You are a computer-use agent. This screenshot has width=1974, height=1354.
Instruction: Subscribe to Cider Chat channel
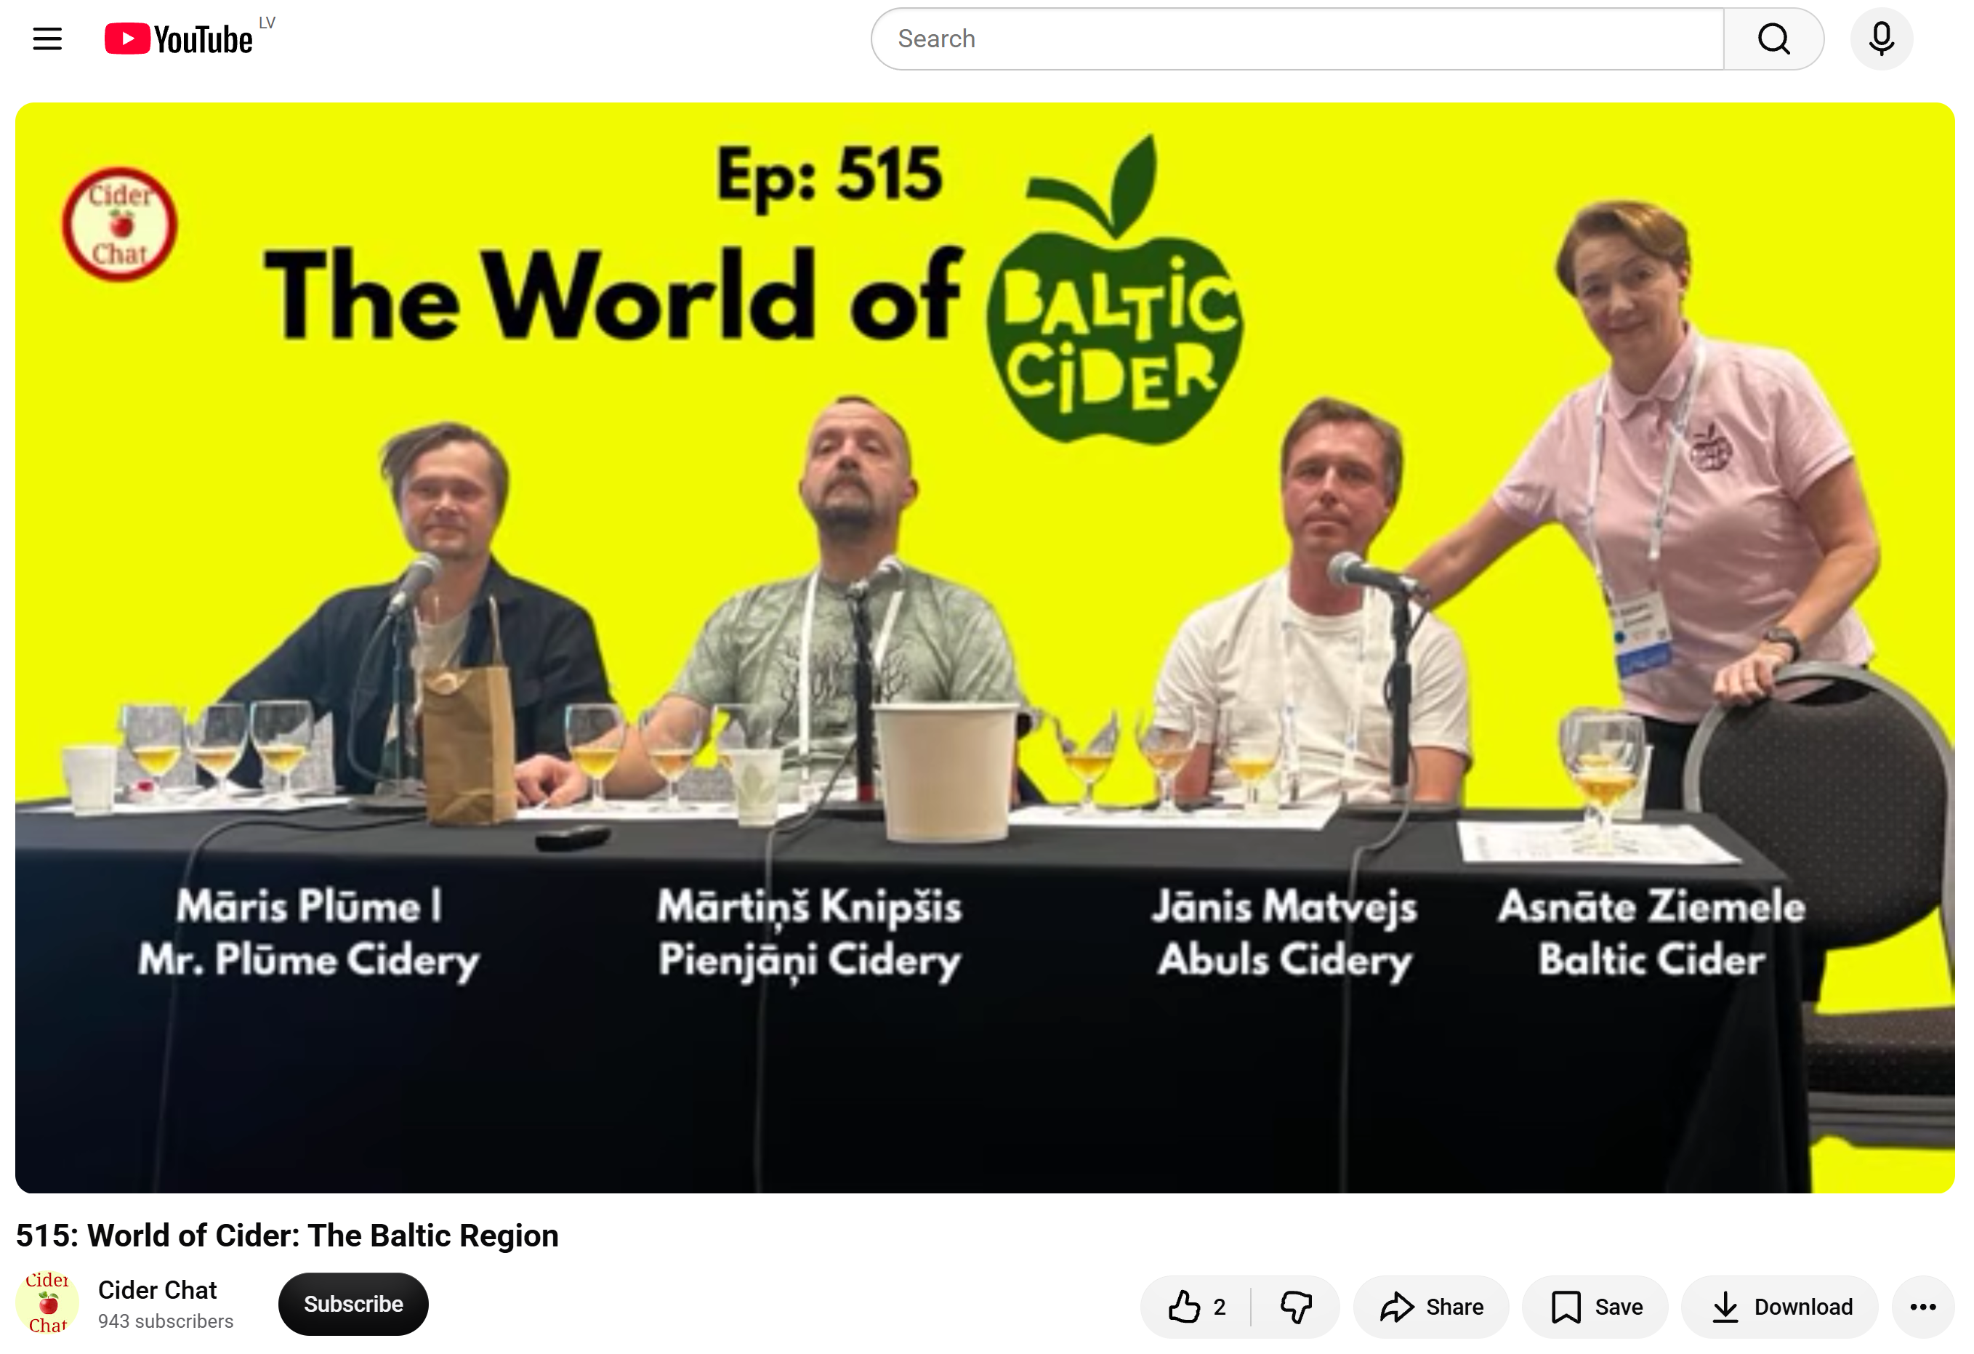[353, 1304]
